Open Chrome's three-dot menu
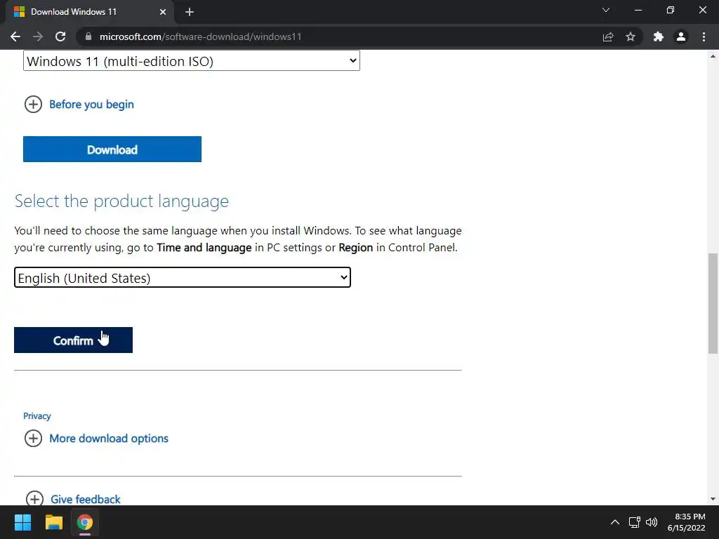The height and width of the screenshot is (539, 719). pyautogui.click(x=704, y=36)
